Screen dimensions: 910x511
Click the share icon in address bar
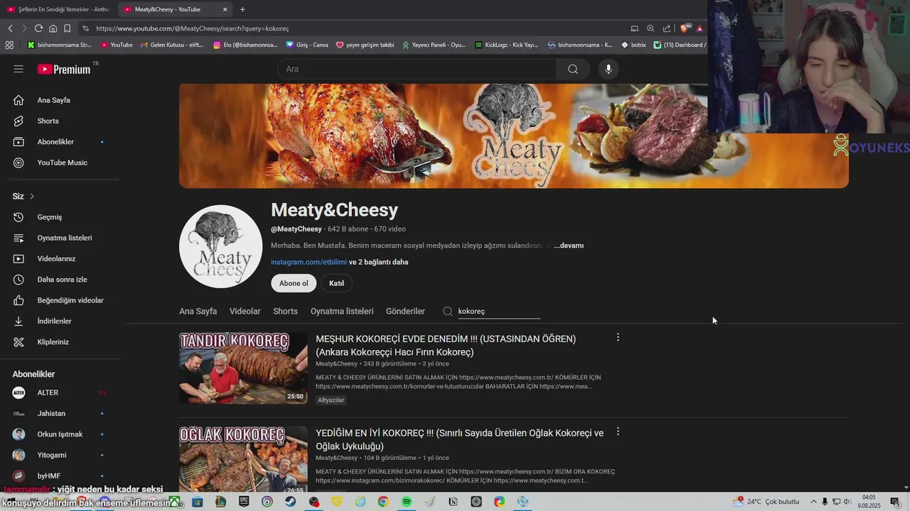pyautogui.click(x=667, y=28)
